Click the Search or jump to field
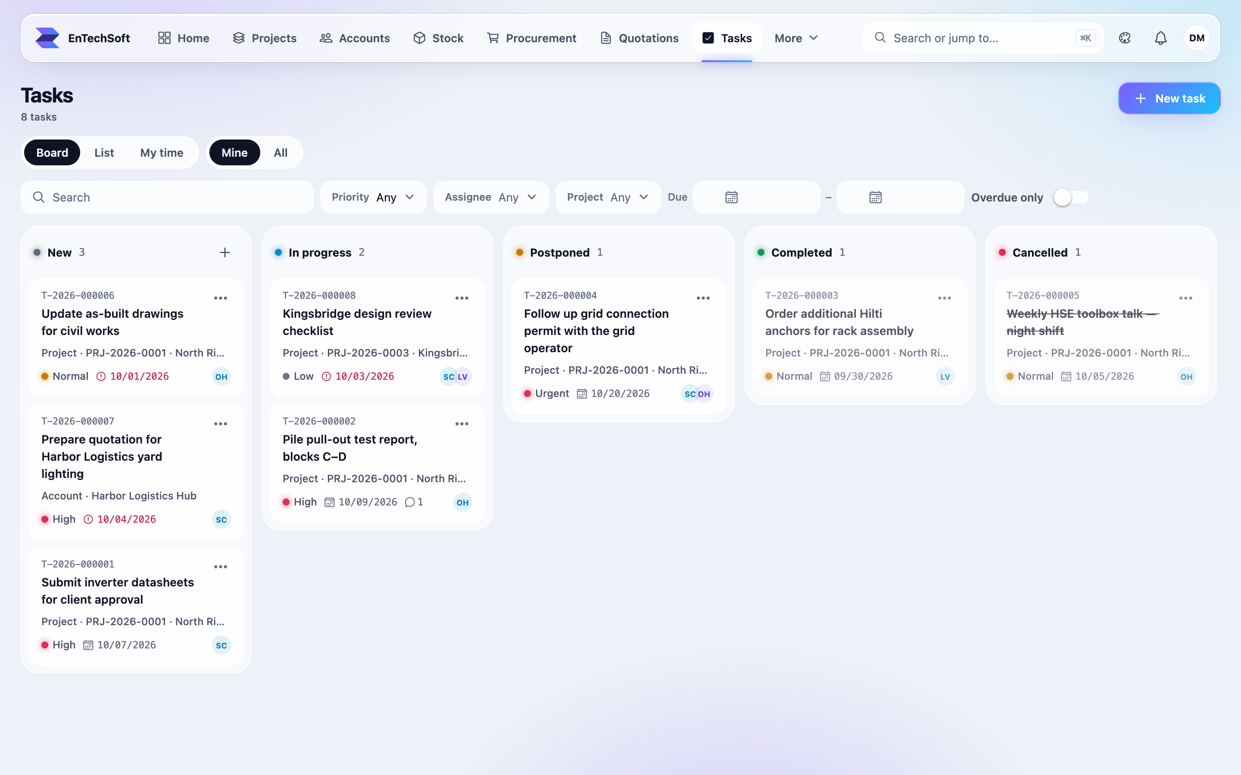This screenshot has height=775, width=1241. tap(982, 38)
